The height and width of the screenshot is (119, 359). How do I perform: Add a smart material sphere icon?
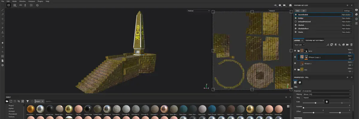click(344, 45)
